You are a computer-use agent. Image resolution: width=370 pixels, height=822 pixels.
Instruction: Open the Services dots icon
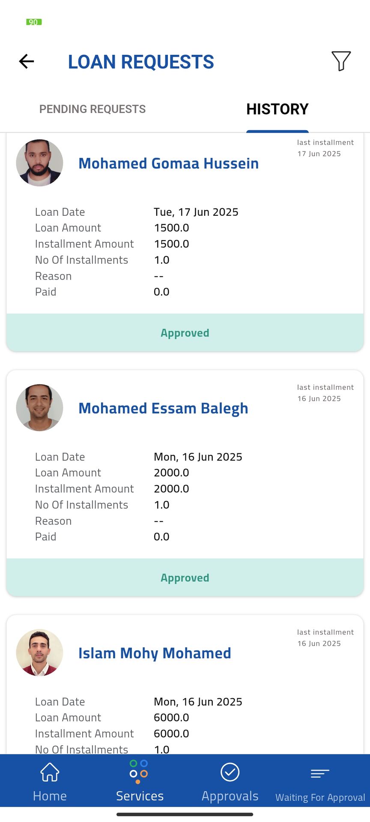point(139,771)
